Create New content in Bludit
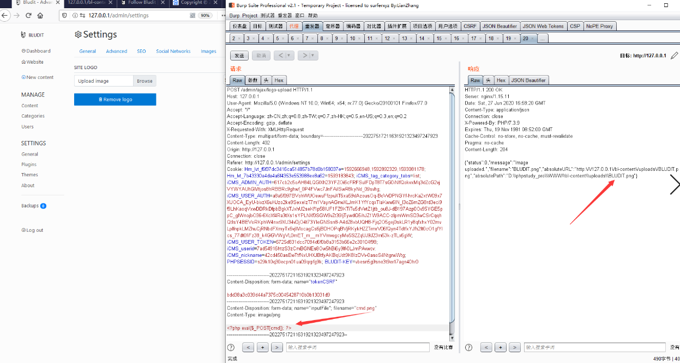Screen dimensions: 680x363 [38, 77]
